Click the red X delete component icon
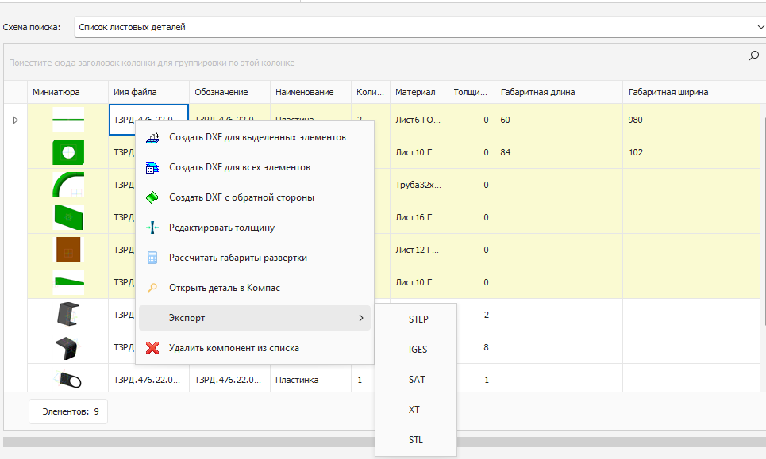Viewport: 766px width, 459px height. [153, 348]
